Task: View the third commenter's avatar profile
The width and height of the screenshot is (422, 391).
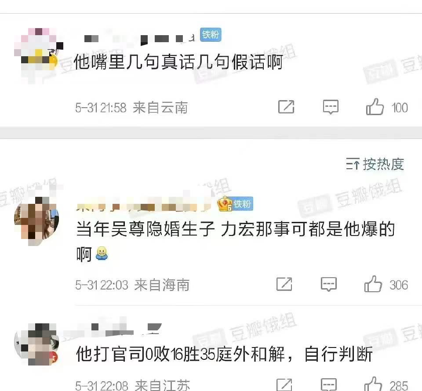Action: point(36,344)
